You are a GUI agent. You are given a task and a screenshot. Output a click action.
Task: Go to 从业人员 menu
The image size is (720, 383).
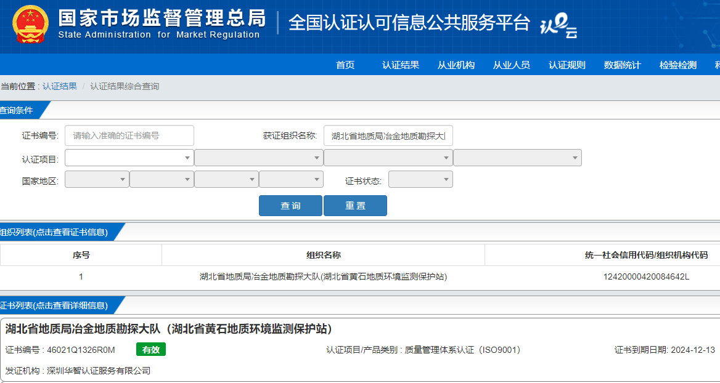pos(512,65)
